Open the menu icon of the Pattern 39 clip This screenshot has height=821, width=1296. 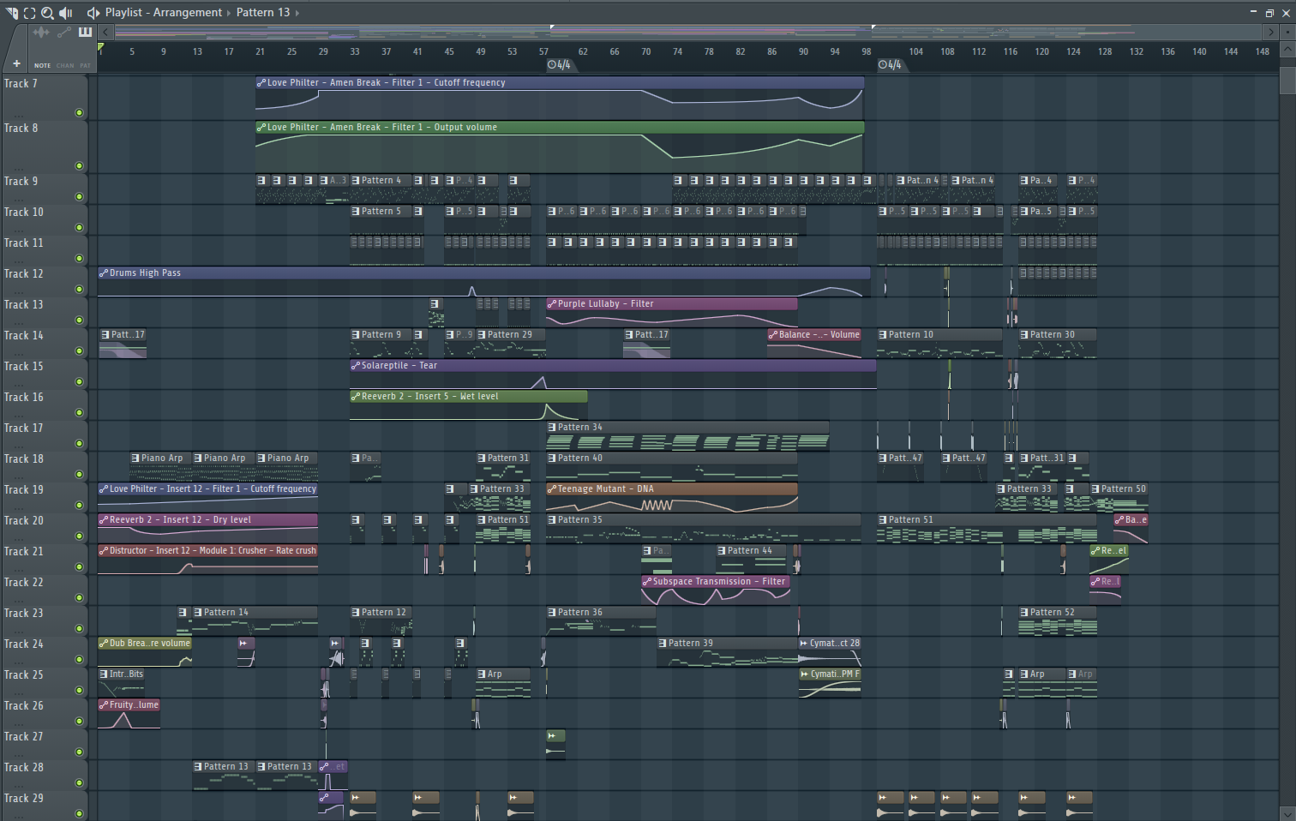click(x=663, y=644)
